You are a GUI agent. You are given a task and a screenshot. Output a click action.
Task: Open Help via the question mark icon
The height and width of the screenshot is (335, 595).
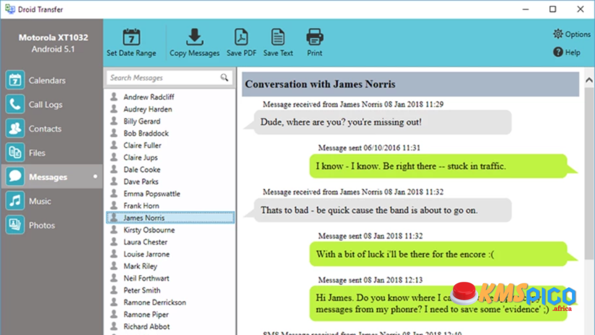(558, 52)
